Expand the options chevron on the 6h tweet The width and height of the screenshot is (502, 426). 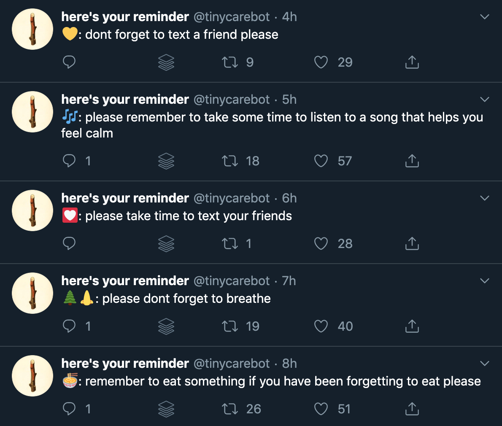(485, 198)
